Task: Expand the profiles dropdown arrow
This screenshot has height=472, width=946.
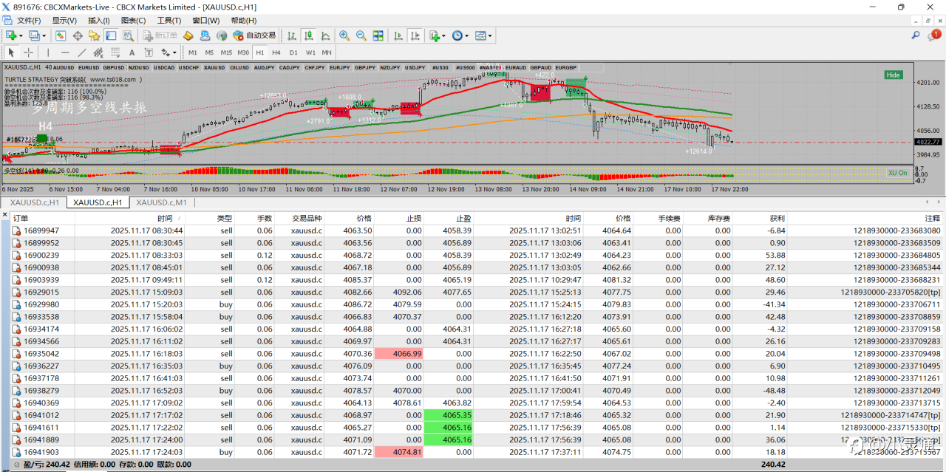Action: coord(44,35)
